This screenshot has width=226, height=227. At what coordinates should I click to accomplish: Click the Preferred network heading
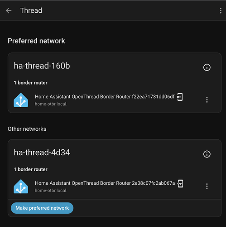pos(36,41)
